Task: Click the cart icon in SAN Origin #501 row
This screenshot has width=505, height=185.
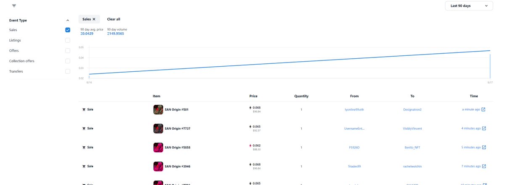Action: pos(84,109)
